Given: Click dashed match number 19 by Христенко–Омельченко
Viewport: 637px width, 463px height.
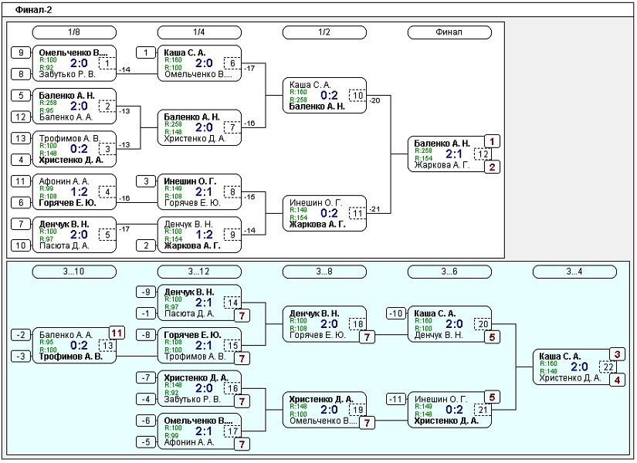Looking at the screenshot, I should tap(357, 410).
